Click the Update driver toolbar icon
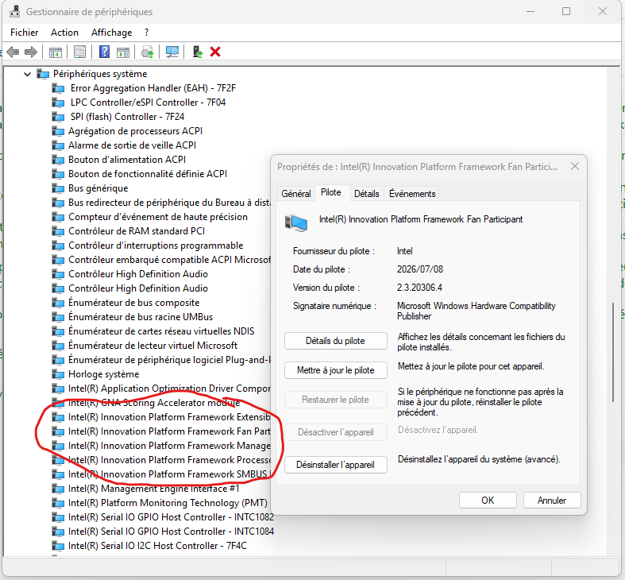The image size is (625, 580). pyautogui.click(x=148, y=52)
